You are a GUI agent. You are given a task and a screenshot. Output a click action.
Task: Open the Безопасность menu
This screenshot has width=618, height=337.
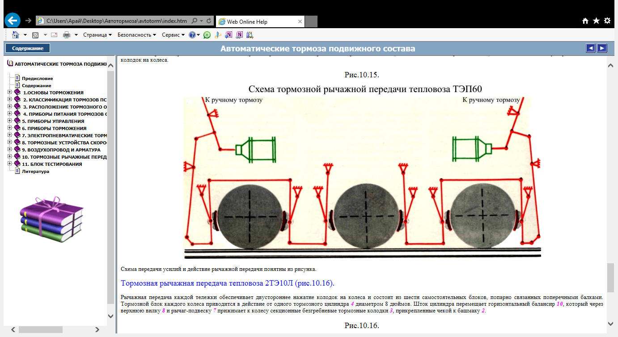[137, 34]
